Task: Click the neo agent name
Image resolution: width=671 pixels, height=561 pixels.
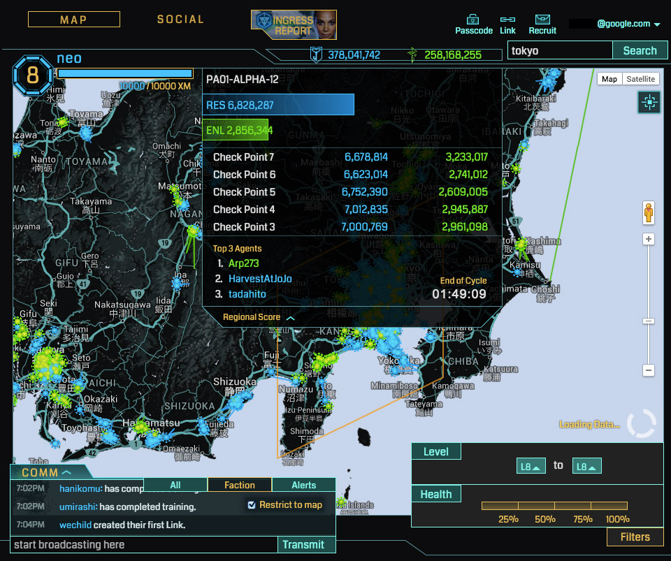Action: click(69, 59)
